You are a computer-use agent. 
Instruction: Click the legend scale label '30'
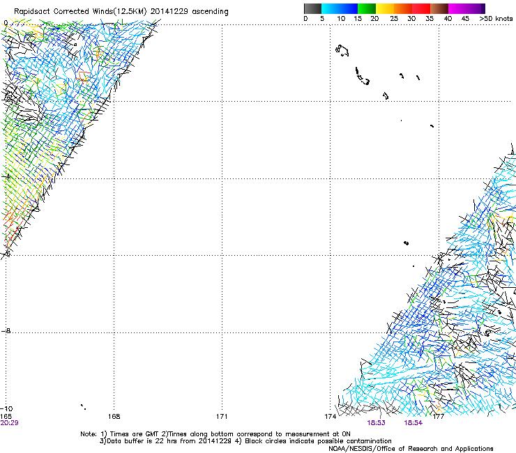pyautogui.click(x=411, y=18)
